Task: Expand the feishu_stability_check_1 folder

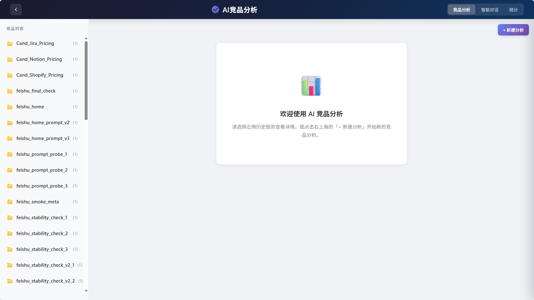Action: coord(42,218)
